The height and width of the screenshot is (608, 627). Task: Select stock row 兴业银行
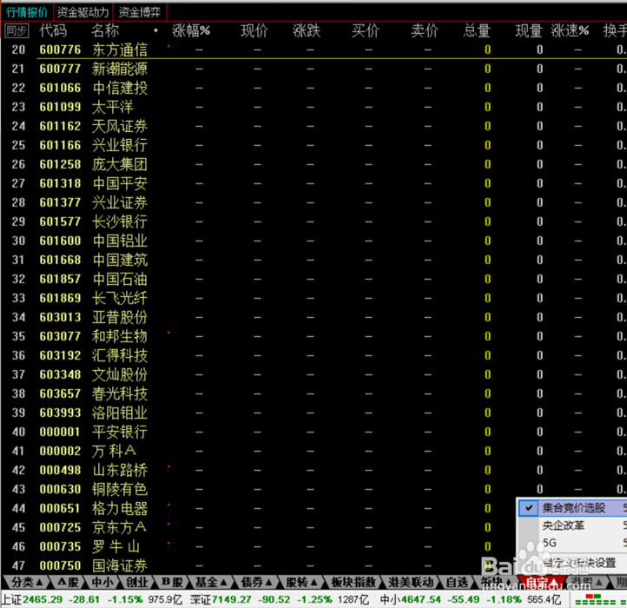click(313, 145)
